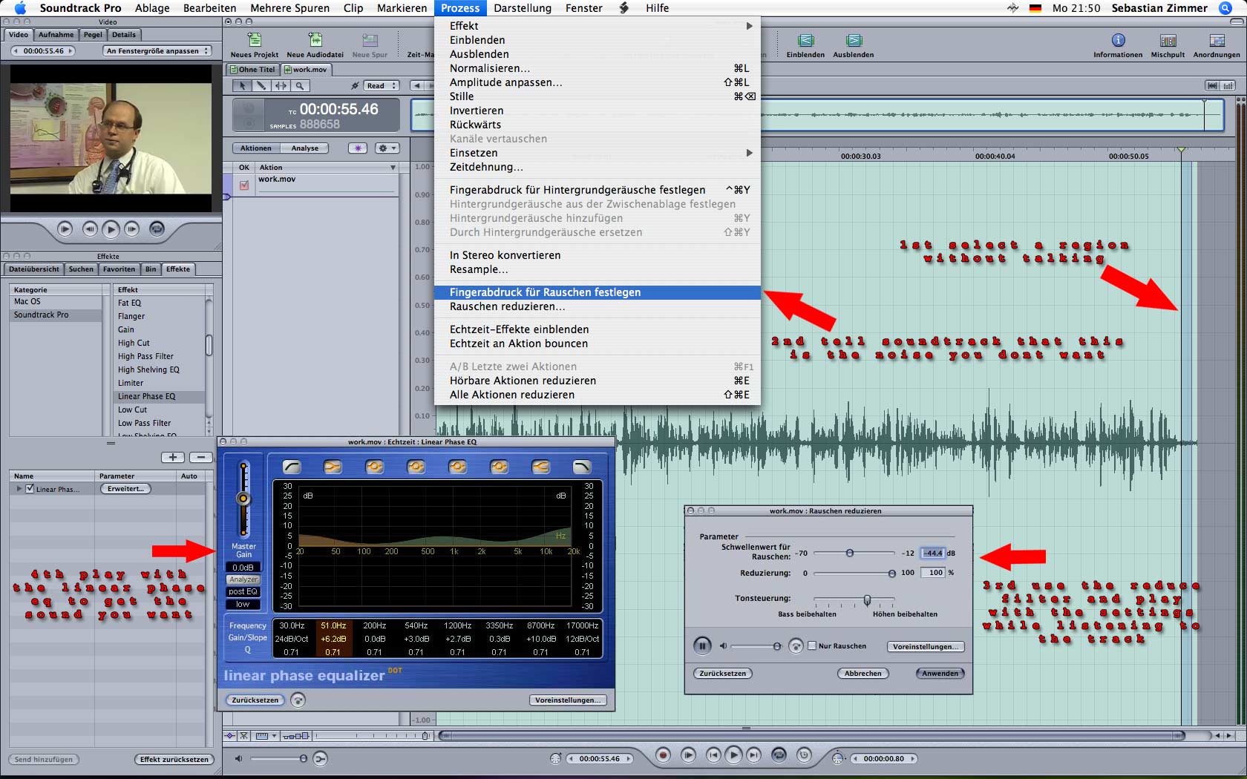The image size is (1247, 779).
Task: Open the Informationen panel icon
Action: coord(1118,40)
